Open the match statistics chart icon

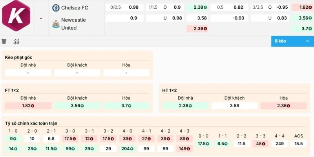click(16, 41)
